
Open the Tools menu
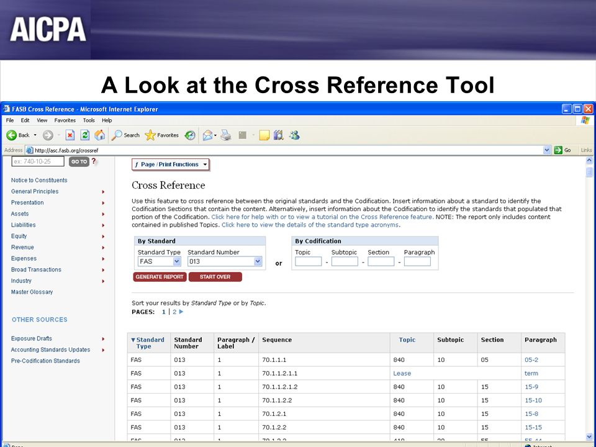click(x=89, y=120)
